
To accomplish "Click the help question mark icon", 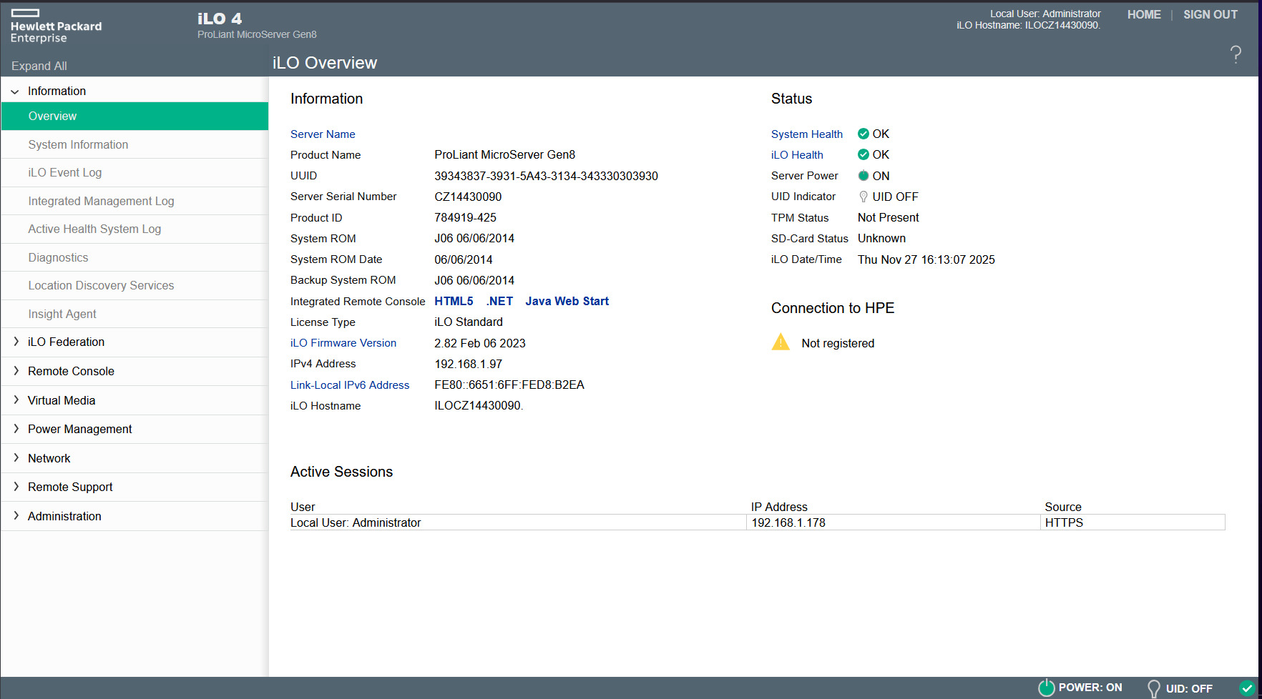I will 1236,54.
